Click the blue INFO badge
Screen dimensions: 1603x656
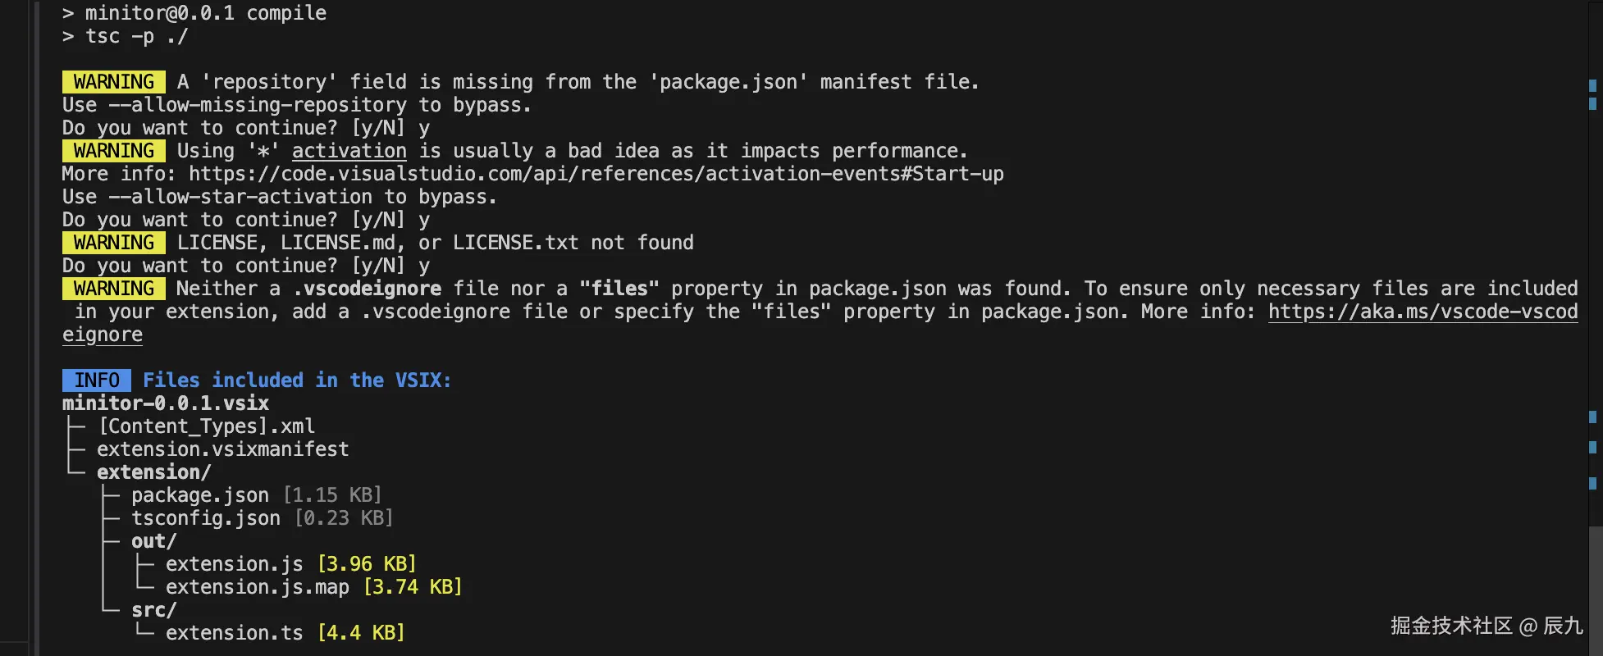pos(97,380)
